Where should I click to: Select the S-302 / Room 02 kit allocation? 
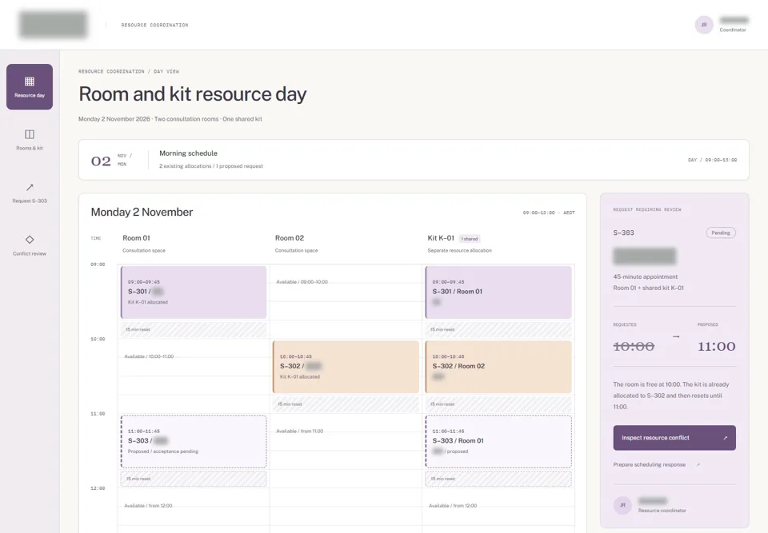click(498, 367)
